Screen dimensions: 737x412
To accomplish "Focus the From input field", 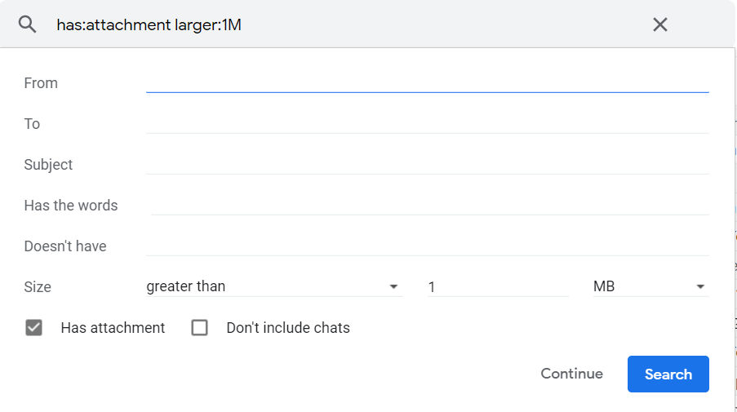I will pyautogui.click(x=427, y=82).
